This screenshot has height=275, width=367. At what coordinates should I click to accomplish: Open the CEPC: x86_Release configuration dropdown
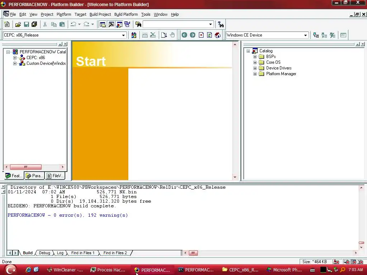coord(123,35)
